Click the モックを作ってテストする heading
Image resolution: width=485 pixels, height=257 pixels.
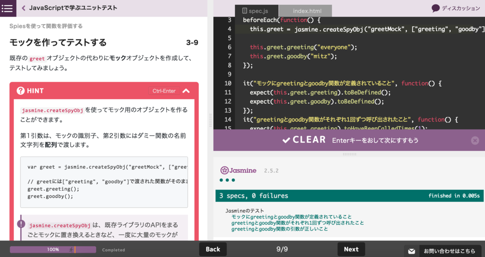(x=58, y=42)
